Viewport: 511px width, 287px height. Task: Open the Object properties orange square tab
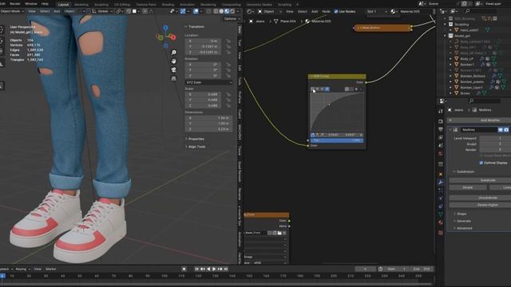tap(441, 175)
